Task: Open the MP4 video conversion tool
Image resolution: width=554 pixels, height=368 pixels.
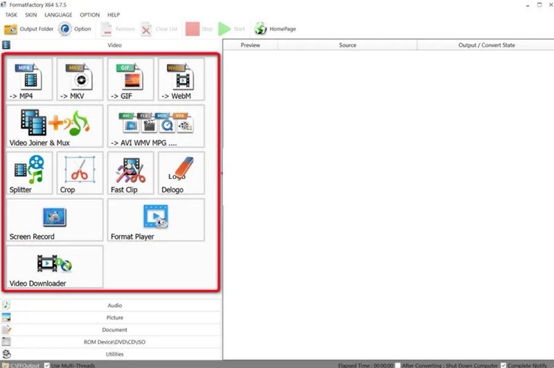Action: [29, 80]
